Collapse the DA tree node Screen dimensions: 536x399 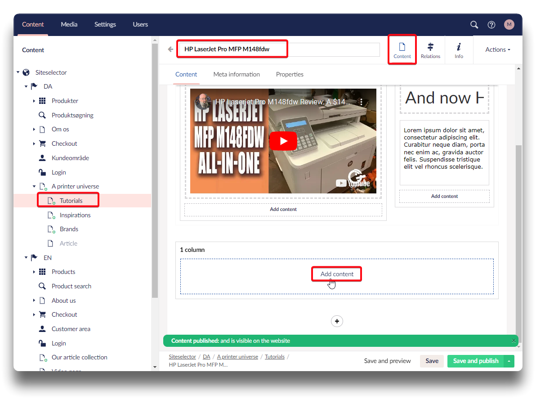26,86
